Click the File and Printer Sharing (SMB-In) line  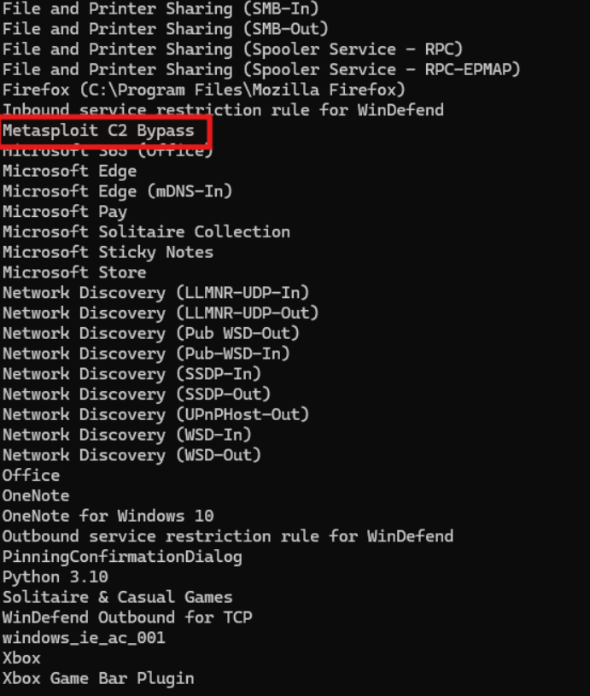coord(161,9)
